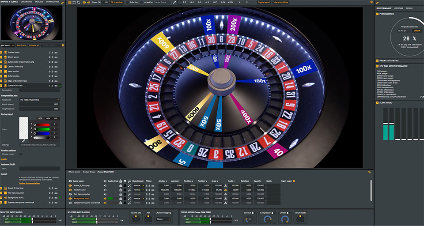
Task: Click lock icon on Tracker Scene layer
Action: coord(120,190)
